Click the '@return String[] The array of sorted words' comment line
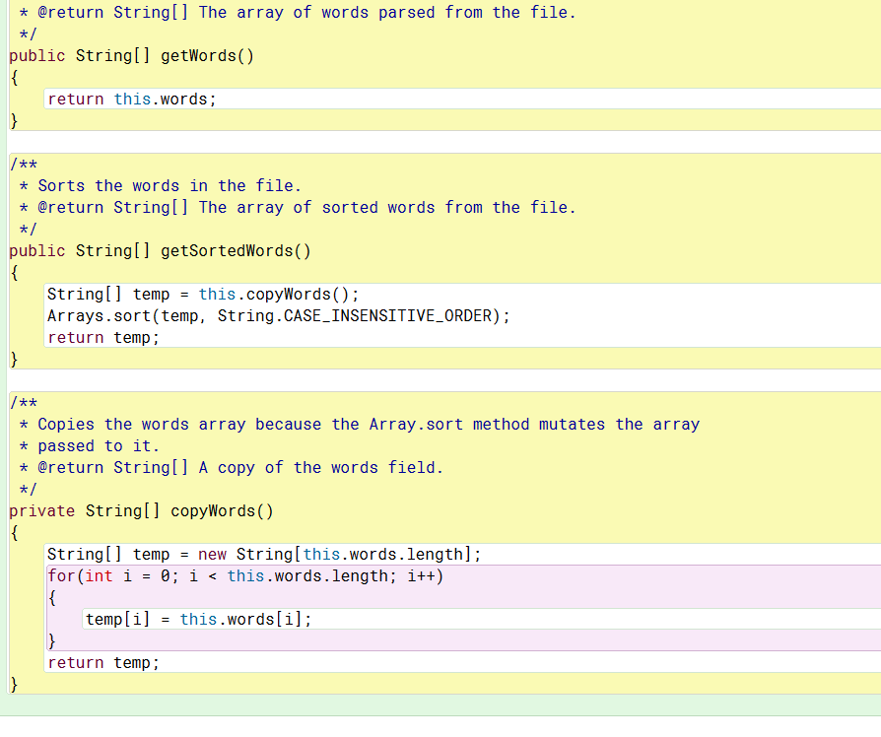Viewport: 881px width, 737px height. pyautogui.click(x=298, y=207)
